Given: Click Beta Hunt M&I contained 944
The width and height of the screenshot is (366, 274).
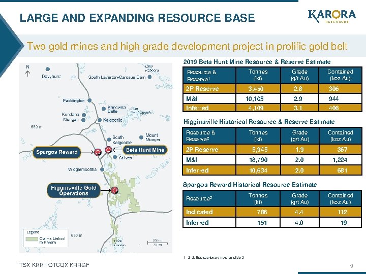Looking at the screenshot, I should coord(333,99).
